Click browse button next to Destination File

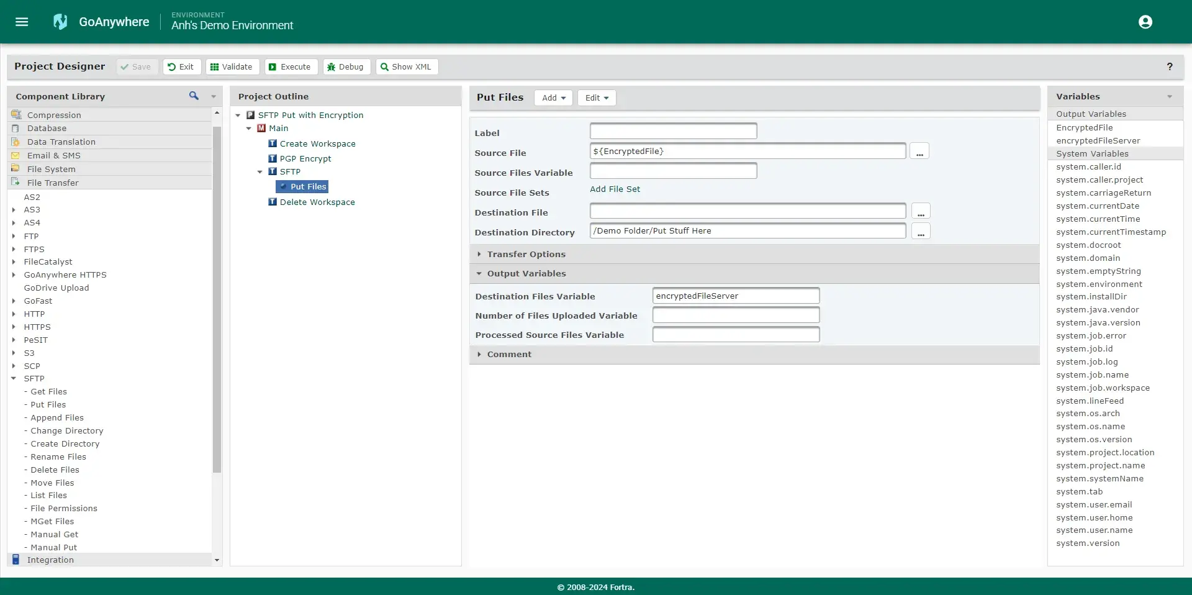pos(921,212)
